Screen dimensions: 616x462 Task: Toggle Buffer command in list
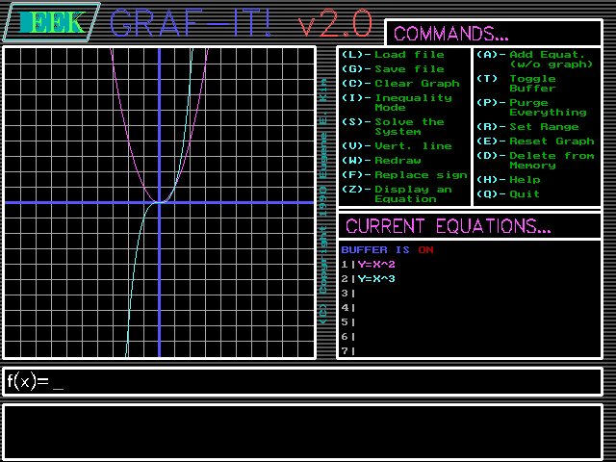click(531, 84)
